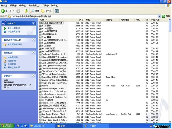172x129 pixels.
Task: Open the 工具(T) menu
Action: click(45, 5)
